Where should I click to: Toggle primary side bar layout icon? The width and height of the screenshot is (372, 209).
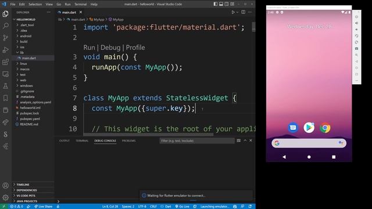215,4
